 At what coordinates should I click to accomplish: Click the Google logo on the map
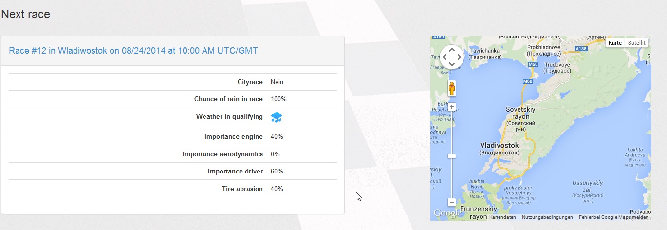click(x=447, y=213)
